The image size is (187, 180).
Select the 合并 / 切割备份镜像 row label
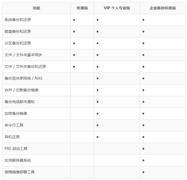point(22,90)
